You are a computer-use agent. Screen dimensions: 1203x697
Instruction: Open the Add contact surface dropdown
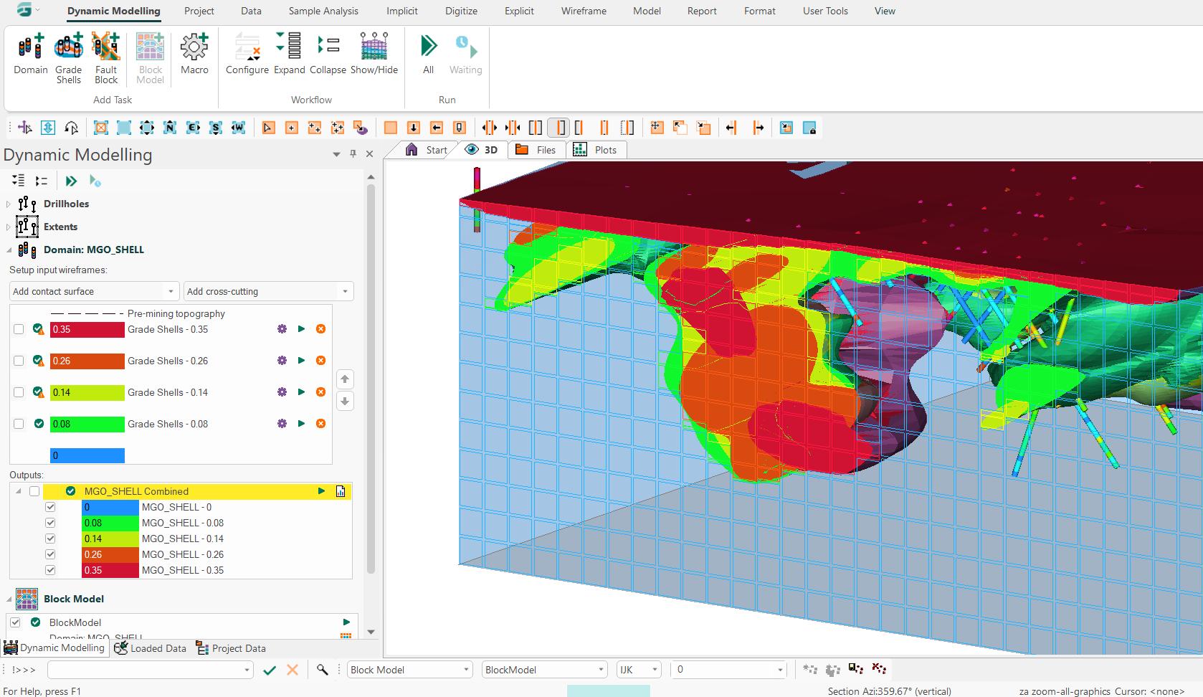[x=93, y=291]
